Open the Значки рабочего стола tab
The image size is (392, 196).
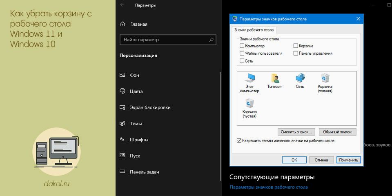point(254,30)
